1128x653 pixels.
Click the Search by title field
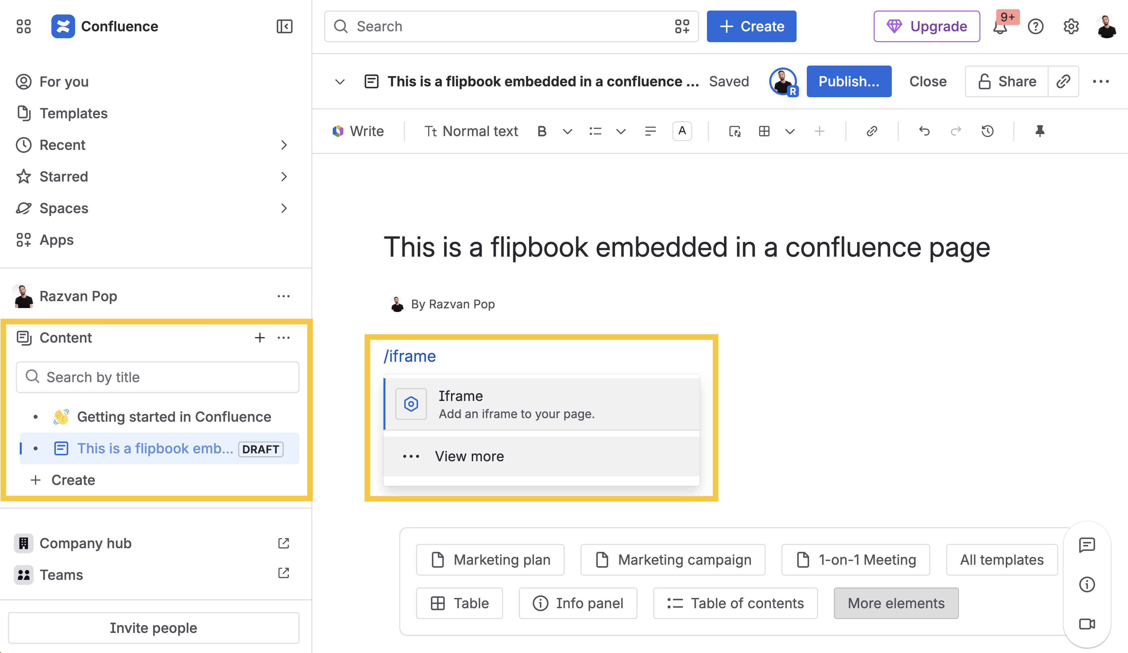coord(157,377)
